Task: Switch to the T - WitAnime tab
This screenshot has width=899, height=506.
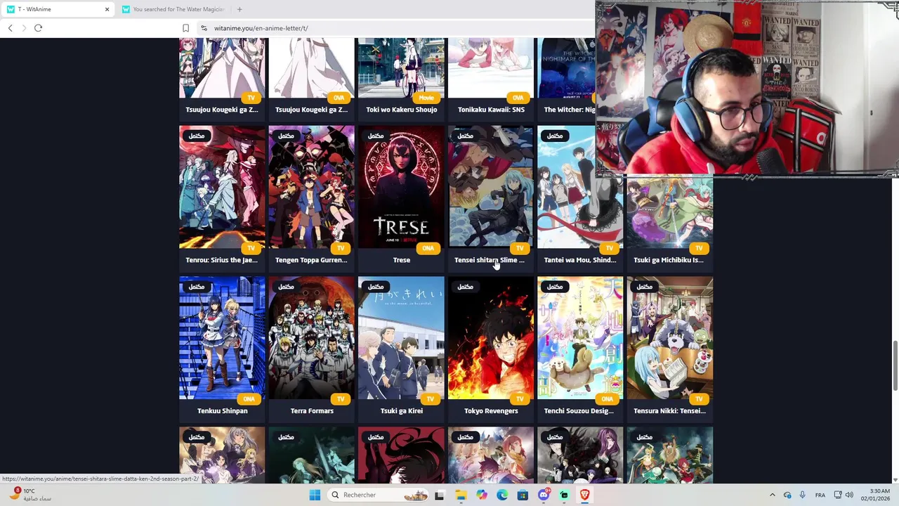Action: point(58,9)
